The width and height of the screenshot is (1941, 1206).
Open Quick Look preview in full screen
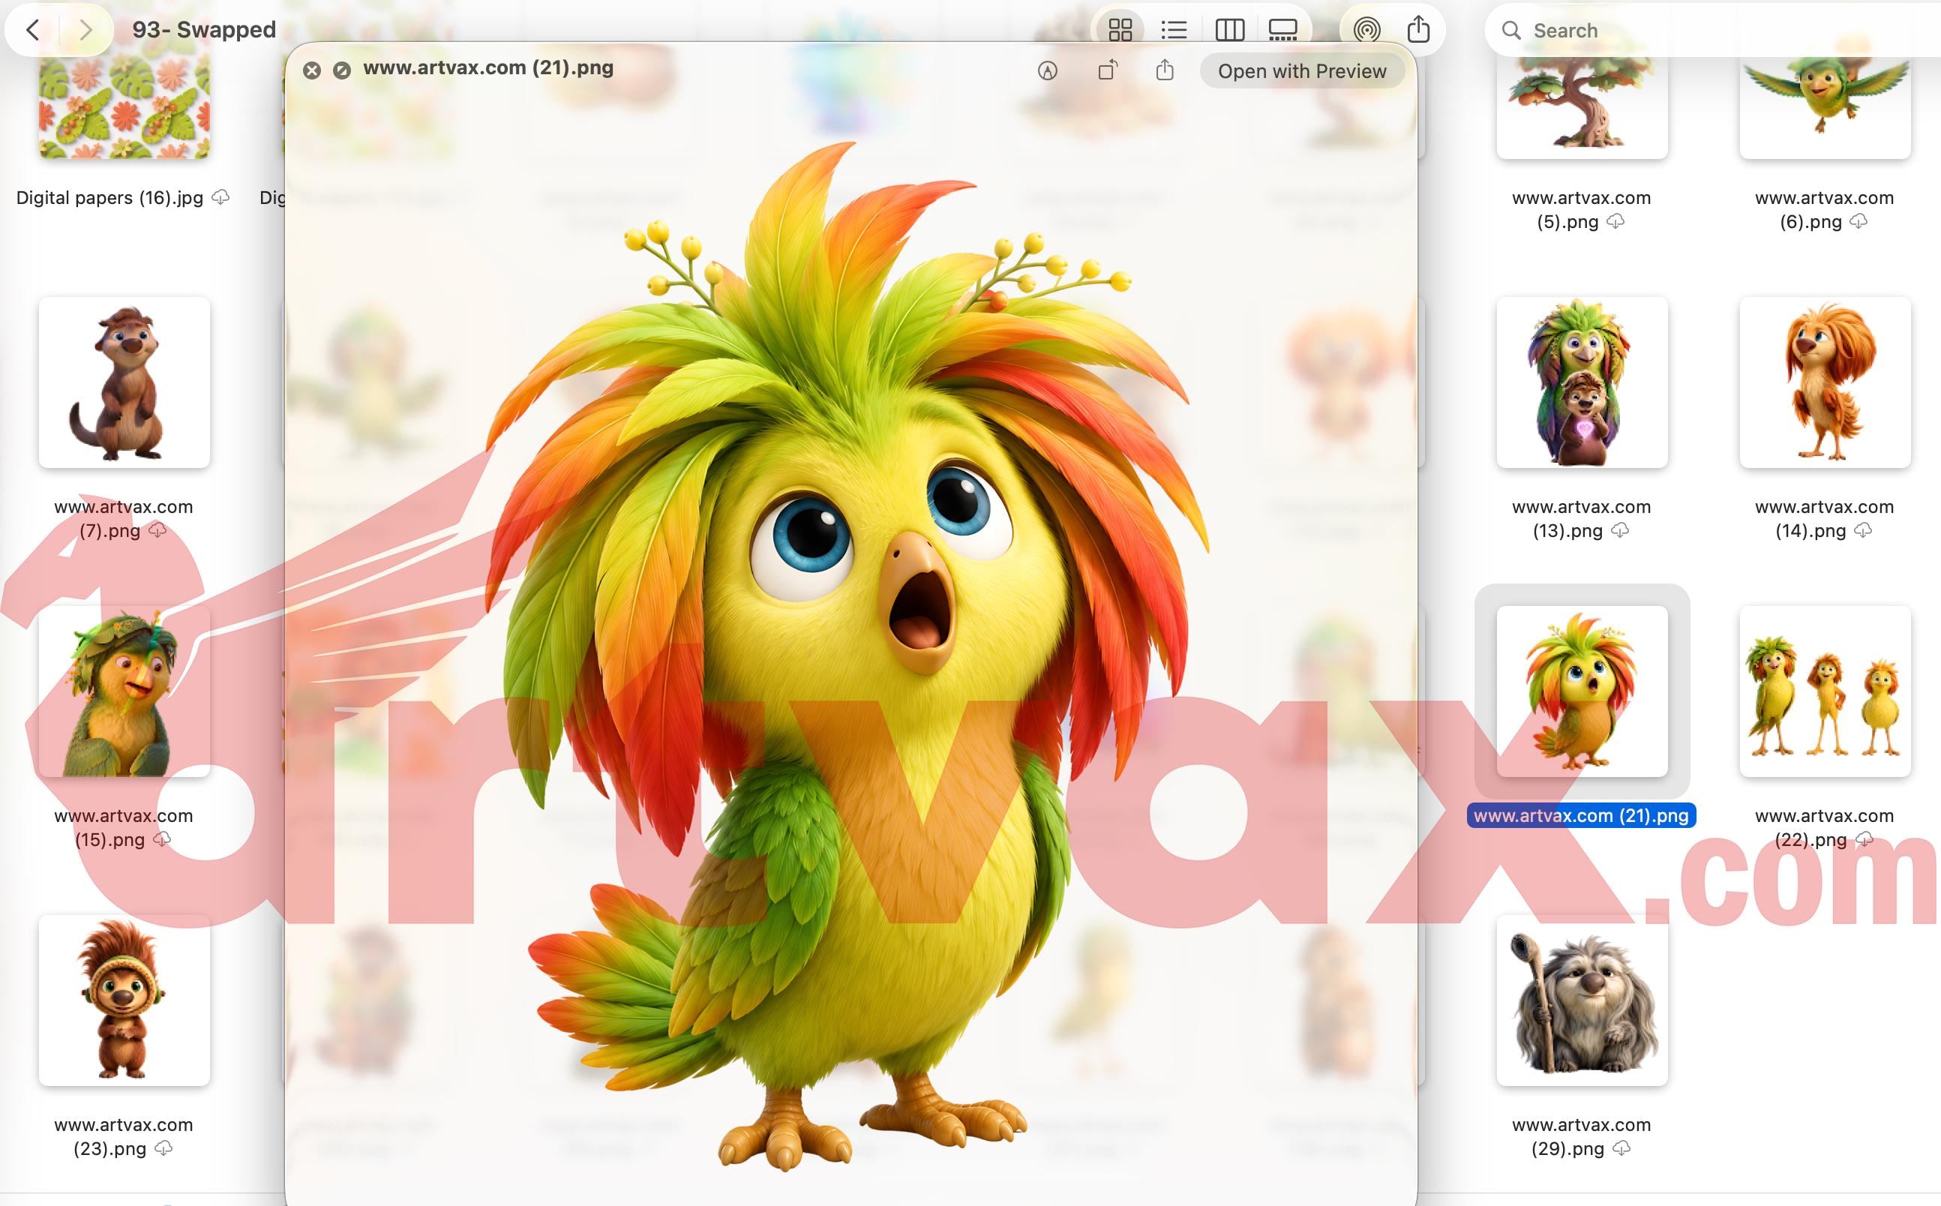(341, 70)
